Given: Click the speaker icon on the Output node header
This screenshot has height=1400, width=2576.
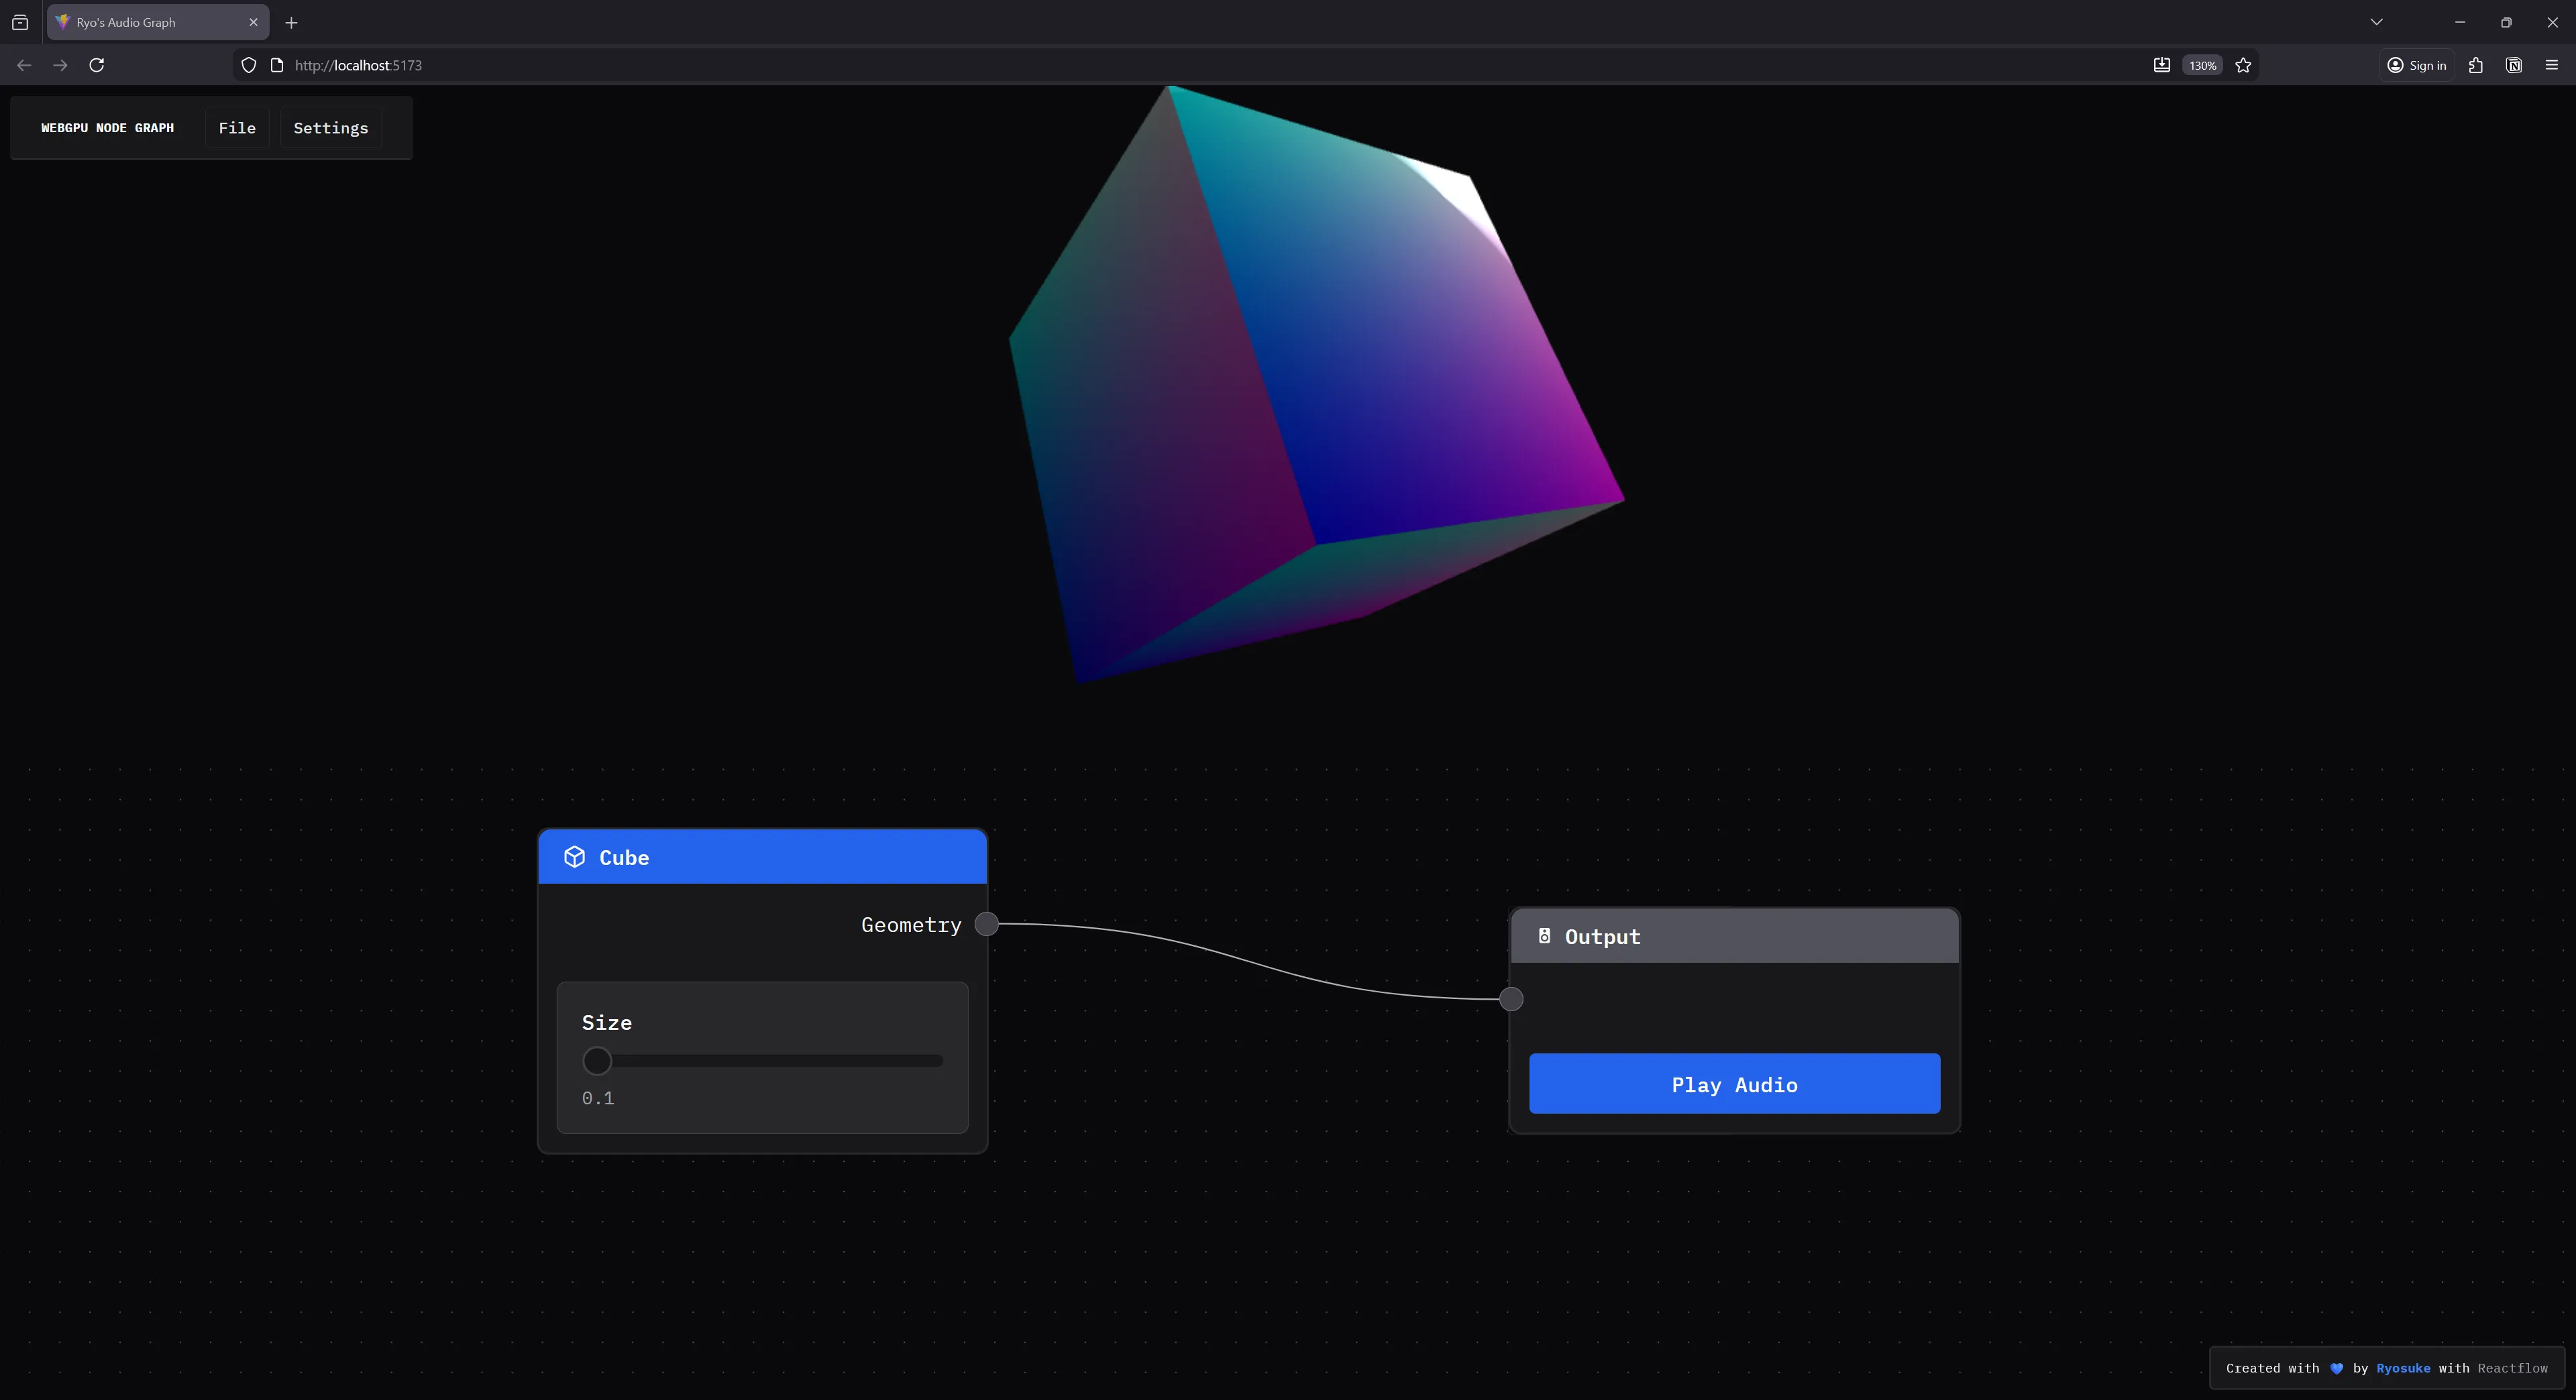Looking at the screenshot, I should coord(1544,936).
